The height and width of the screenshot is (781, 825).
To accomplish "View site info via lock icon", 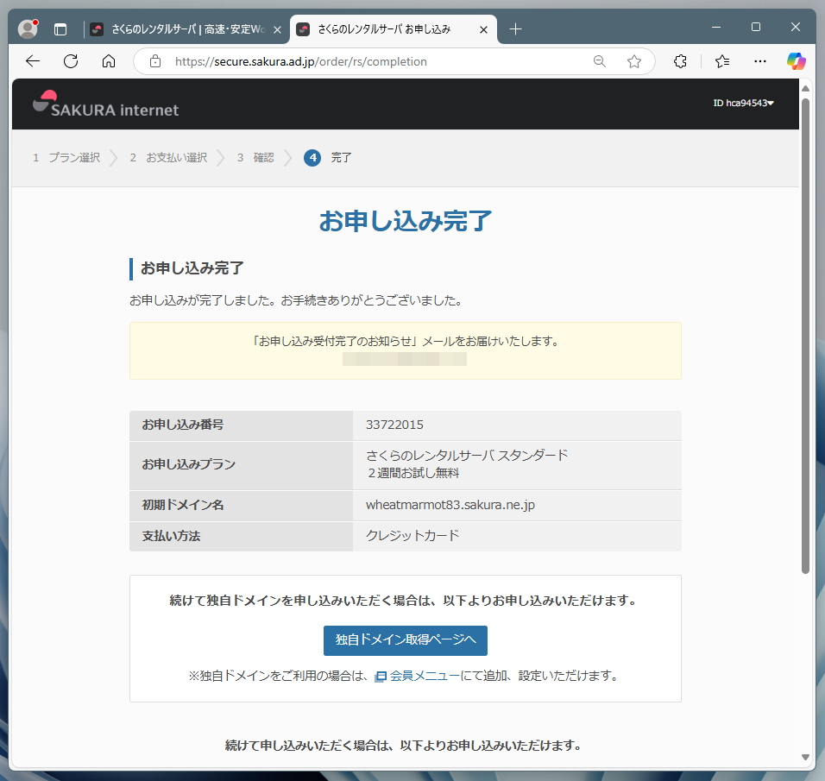I will click(x=155, y=61).
